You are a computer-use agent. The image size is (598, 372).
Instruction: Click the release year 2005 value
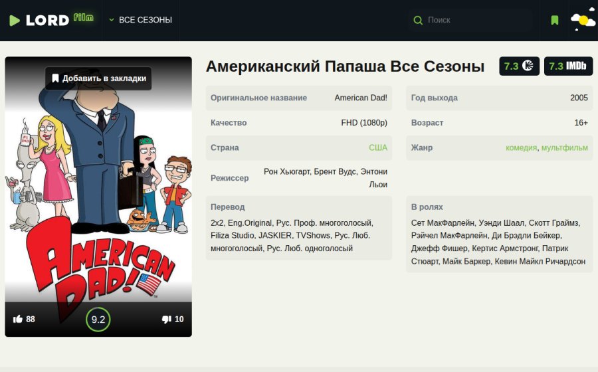(579, 98)
